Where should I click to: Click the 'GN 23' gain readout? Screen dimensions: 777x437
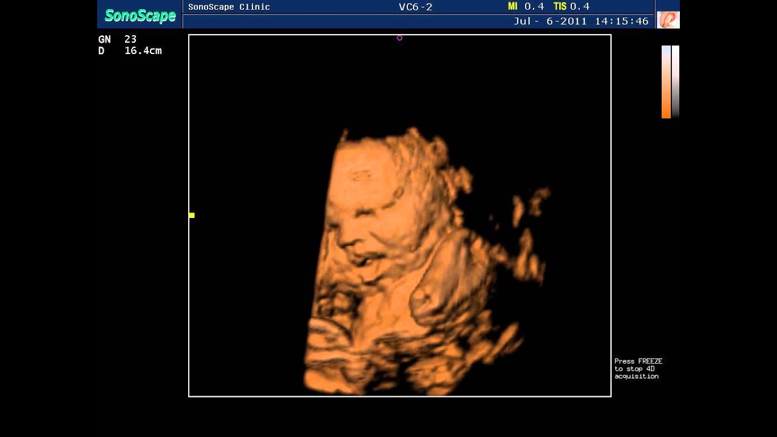pos(118,39)
